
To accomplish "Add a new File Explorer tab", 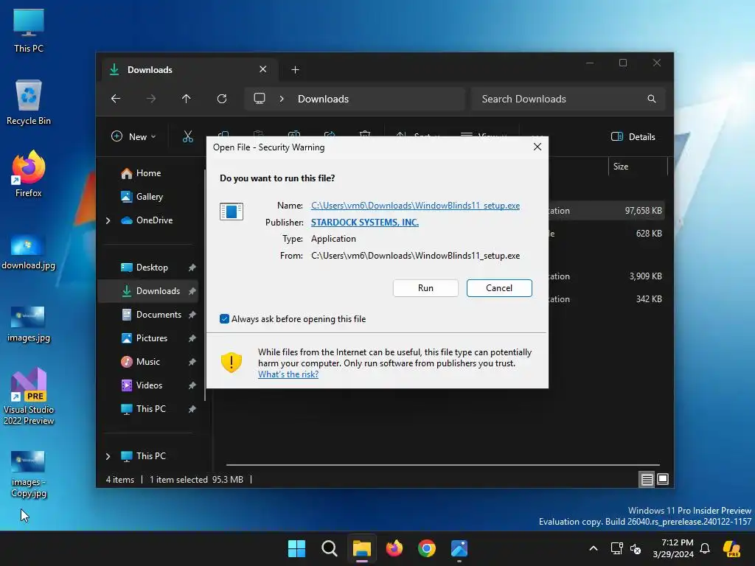I will [295, 70].
